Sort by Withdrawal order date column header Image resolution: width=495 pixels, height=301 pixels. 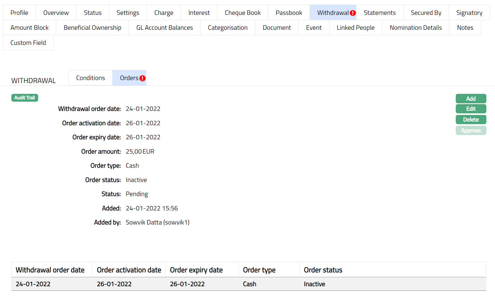click(x=50, y=270)
